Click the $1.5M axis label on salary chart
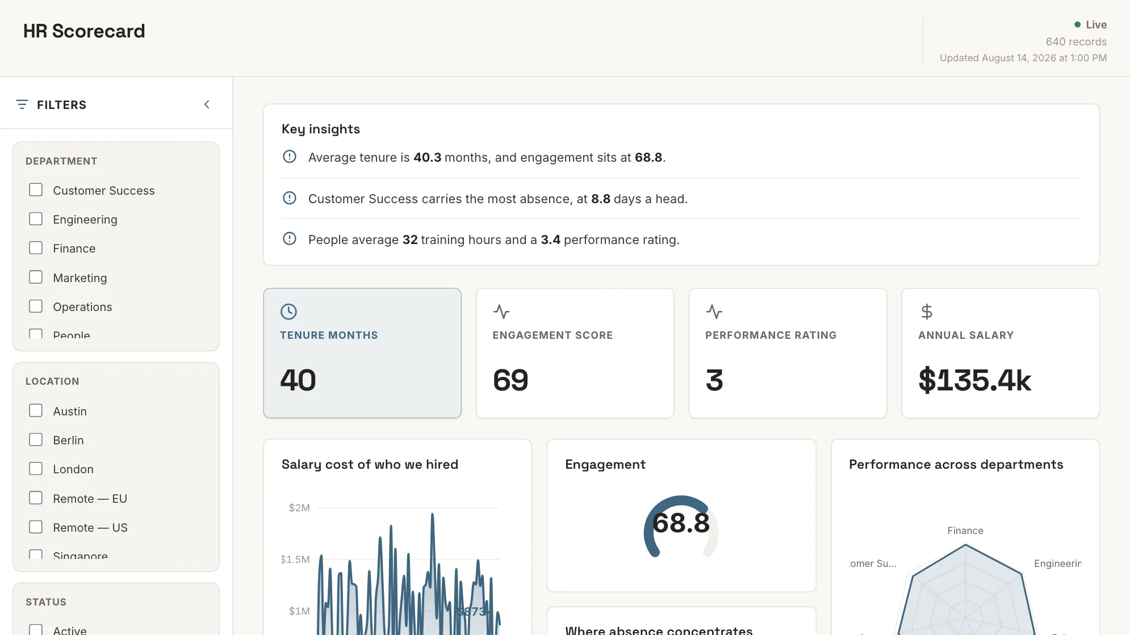Screen dimensions: 1130x635 (295, 560)
